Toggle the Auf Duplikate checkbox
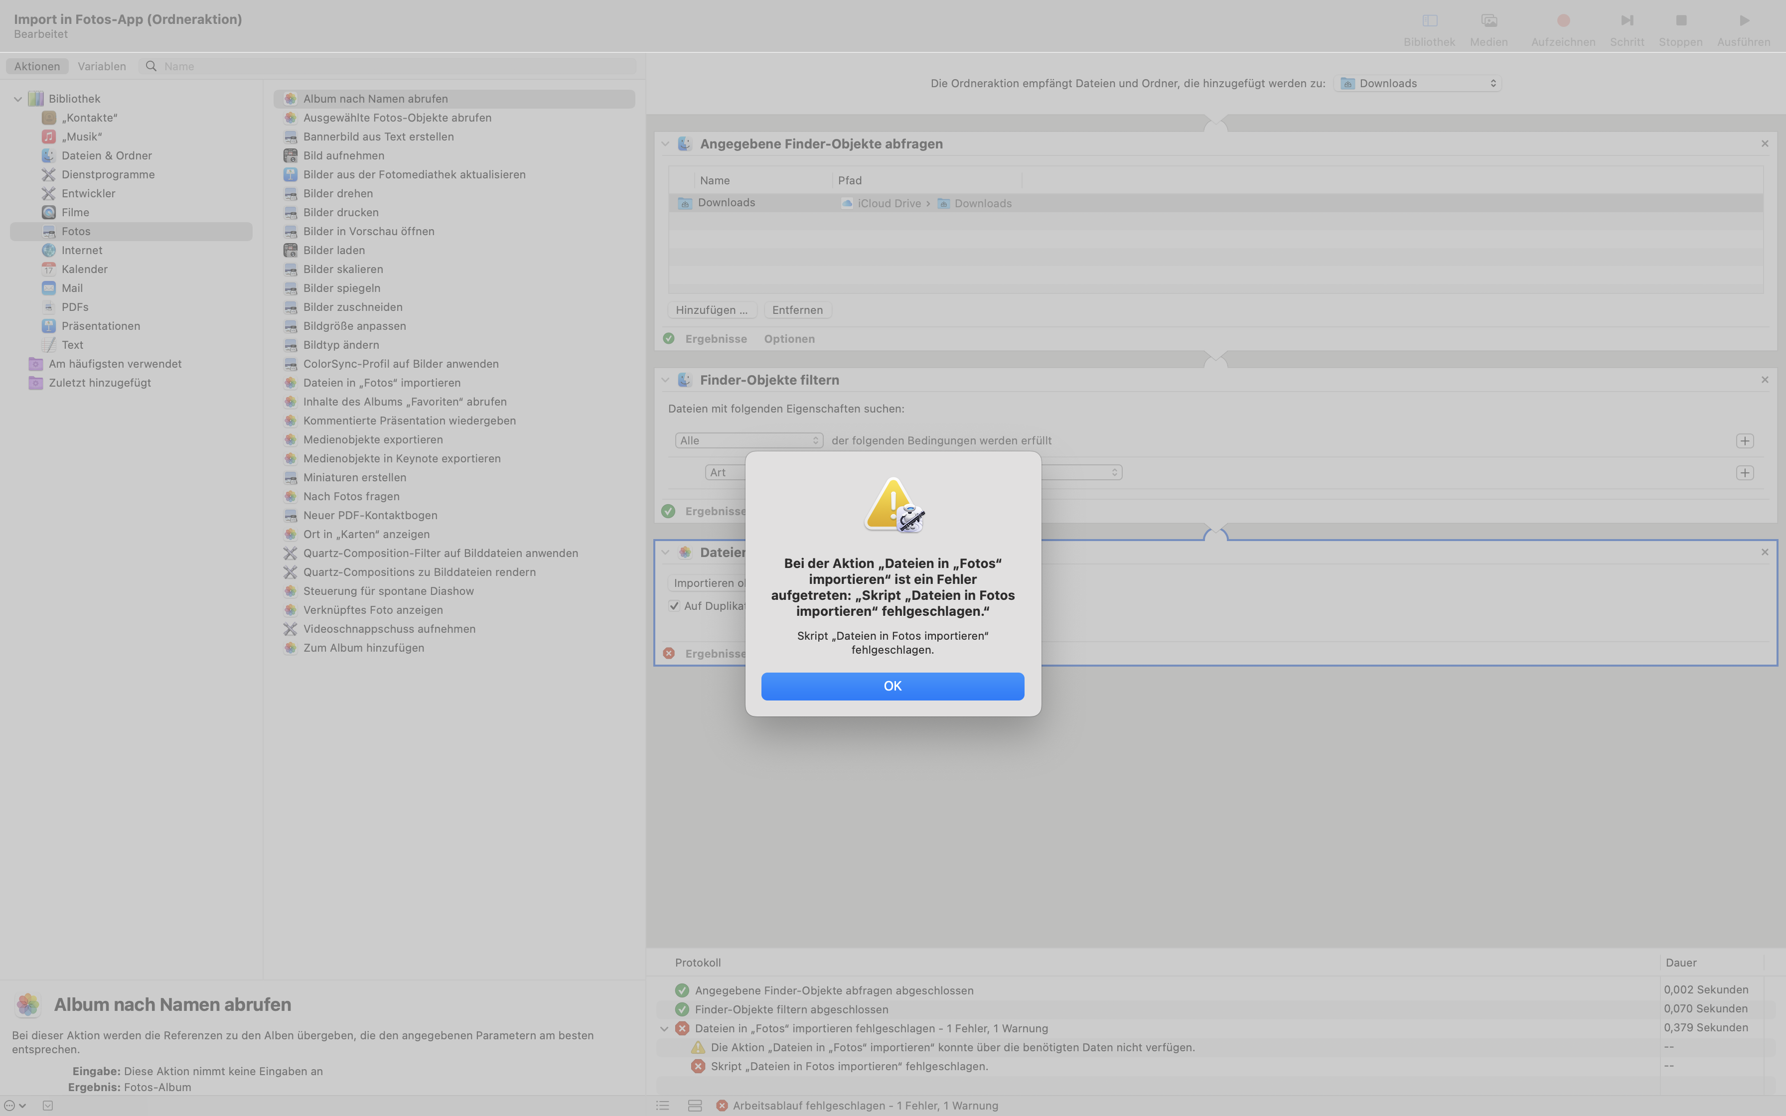Image resolution: width=1786 pixels, height=1116 pixels. coord(675,606)
